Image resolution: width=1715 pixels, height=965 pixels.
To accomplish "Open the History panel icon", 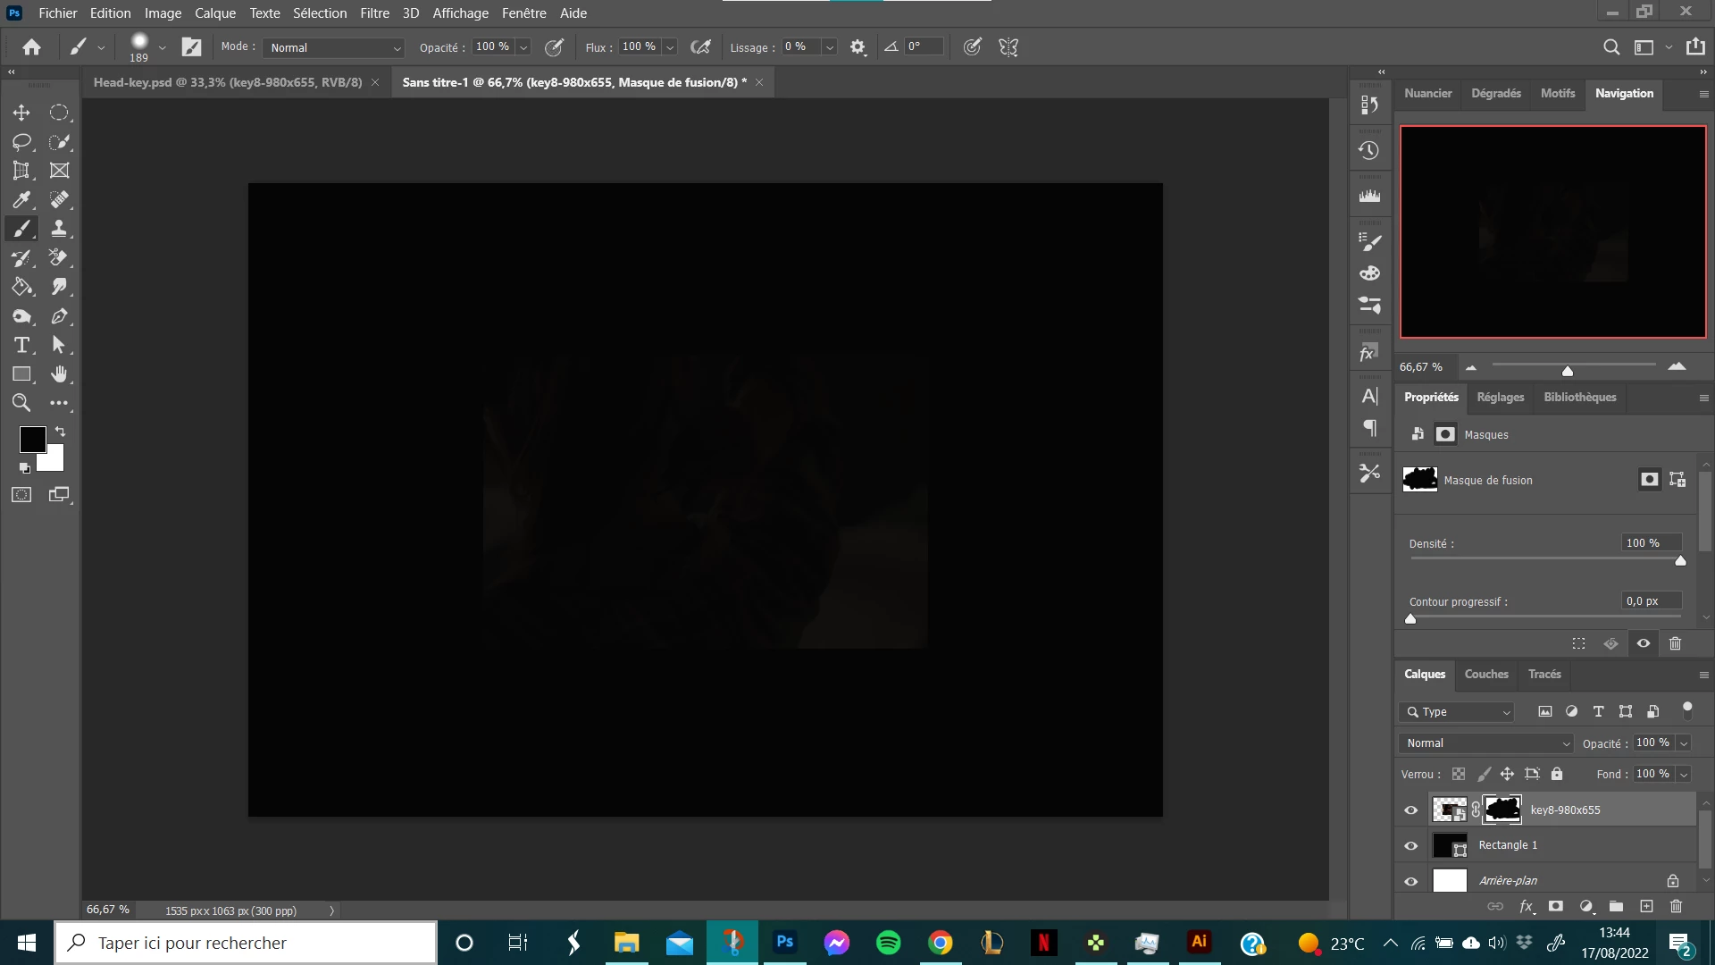I will pyautogui.click(x=1369, y=151).
